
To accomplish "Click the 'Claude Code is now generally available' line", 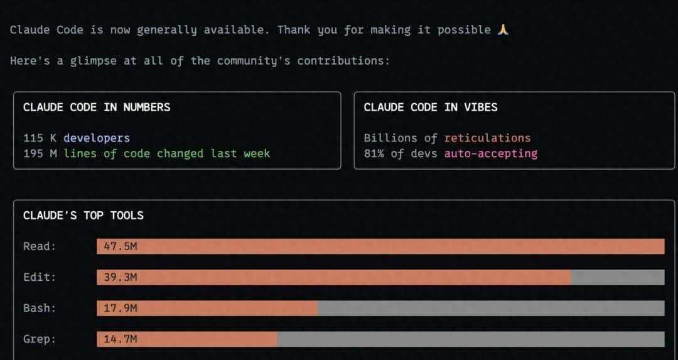I will click(x=250, y=30).
